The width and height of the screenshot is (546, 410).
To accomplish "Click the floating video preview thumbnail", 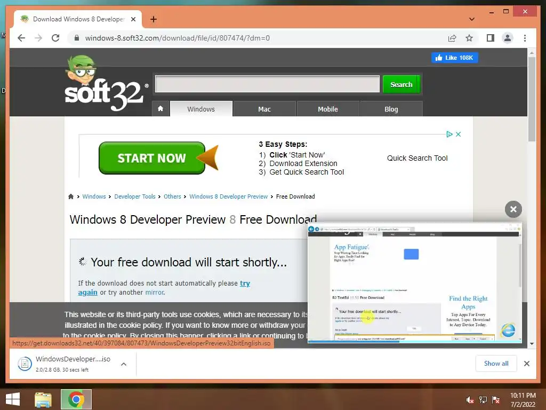I will point(415,283).
